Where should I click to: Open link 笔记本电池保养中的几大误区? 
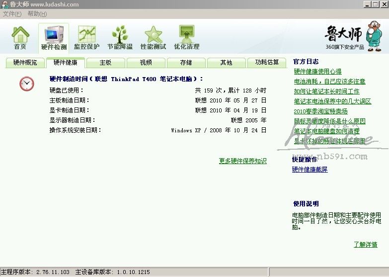[332, 101]
